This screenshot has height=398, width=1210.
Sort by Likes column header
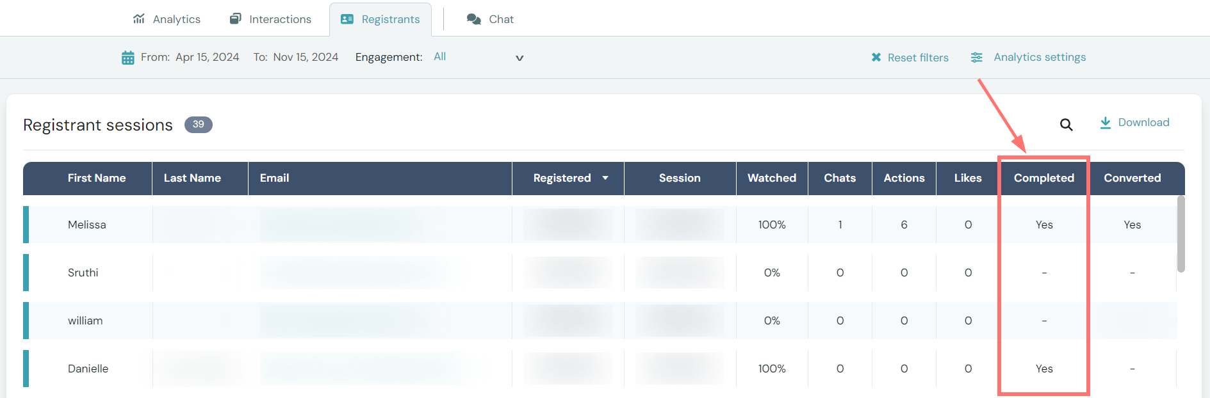coord(968,178)
